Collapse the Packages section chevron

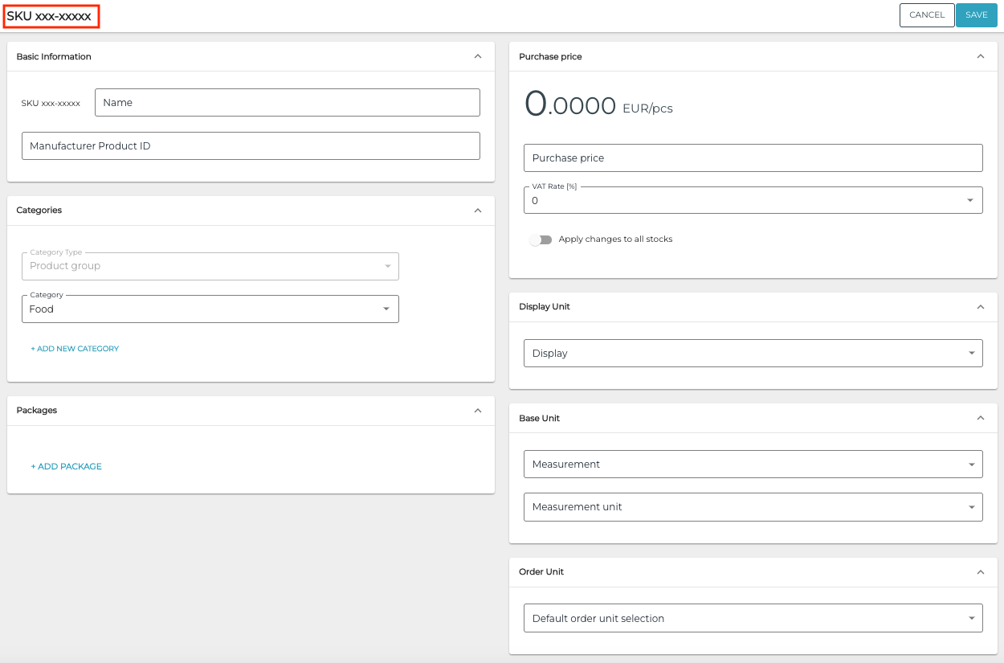pos(478,411)
